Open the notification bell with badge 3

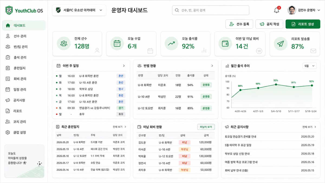tap(277, 10)
